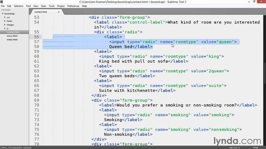
Task: Open the Edit menu
Action: [x=9, y=6]
